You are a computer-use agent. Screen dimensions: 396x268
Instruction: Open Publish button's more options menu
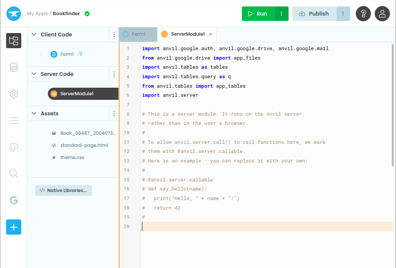(x=343, y=14)
